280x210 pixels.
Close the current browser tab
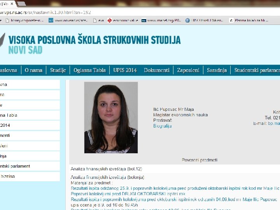[x=12, y=3]
